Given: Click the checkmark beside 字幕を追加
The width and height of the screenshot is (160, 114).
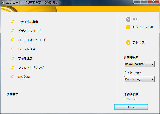Looking at the screenshot, I should point(12,58).
